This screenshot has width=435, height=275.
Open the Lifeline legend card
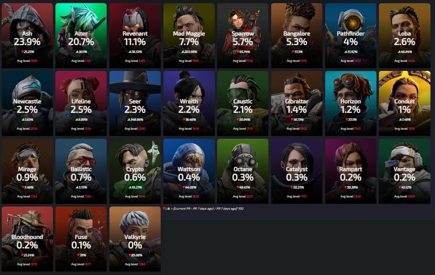point(81,104)
